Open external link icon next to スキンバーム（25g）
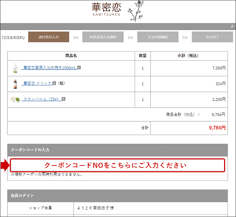 click(63, 99)
